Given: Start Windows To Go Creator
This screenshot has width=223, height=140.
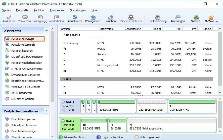Looking at the screenshot, I should [x=25, y=87].
